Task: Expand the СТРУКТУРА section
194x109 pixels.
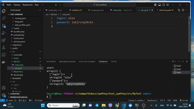Action: tap(25, 94)
